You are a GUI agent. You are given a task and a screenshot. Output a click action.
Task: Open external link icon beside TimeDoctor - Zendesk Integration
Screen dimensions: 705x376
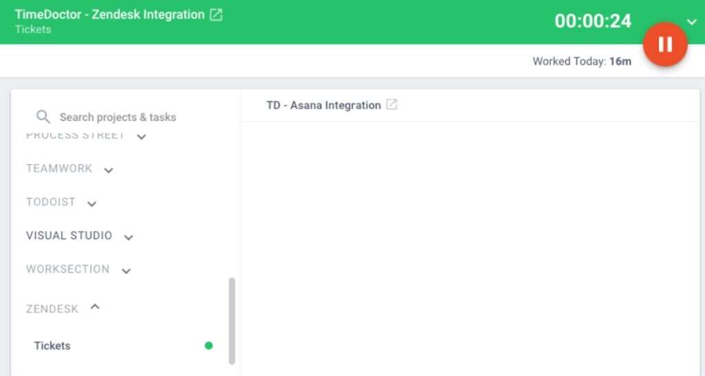click(x=216, y=14)
